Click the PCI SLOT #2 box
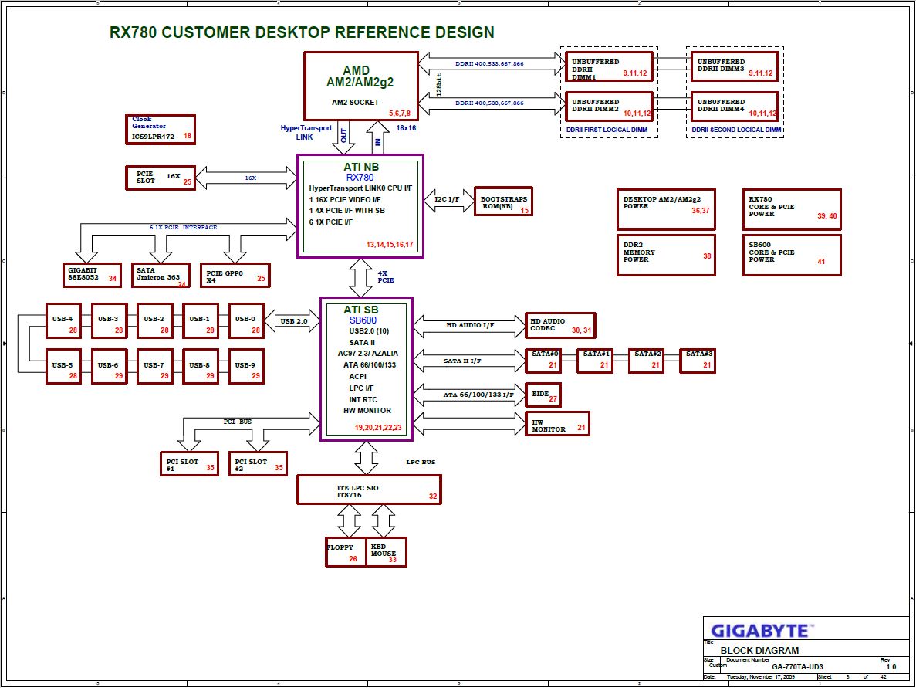Viewport: 916px width, 688px height. tap(258, 464)
